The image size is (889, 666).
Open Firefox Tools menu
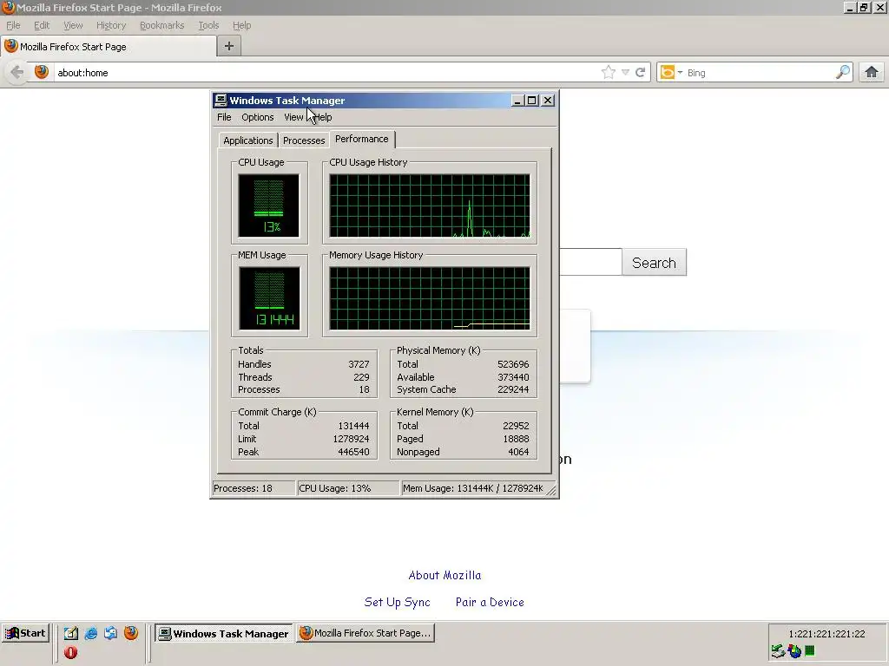[x=208, y=25]
